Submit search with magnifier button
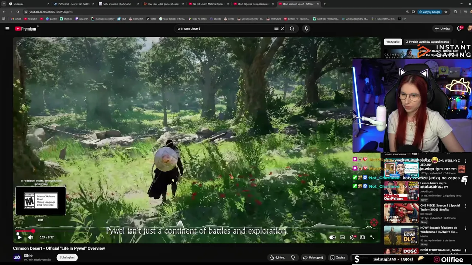This screenshot has width=472, height=265. click(292, 29)
